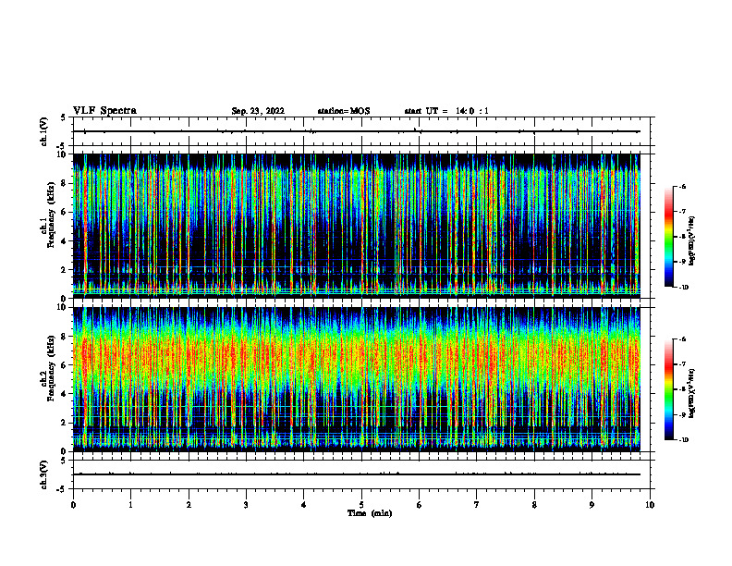Select the "start UT = 14:0:1" text
Image resolution: width=732 pixels, height=566 pixels.
coord(446,111)
